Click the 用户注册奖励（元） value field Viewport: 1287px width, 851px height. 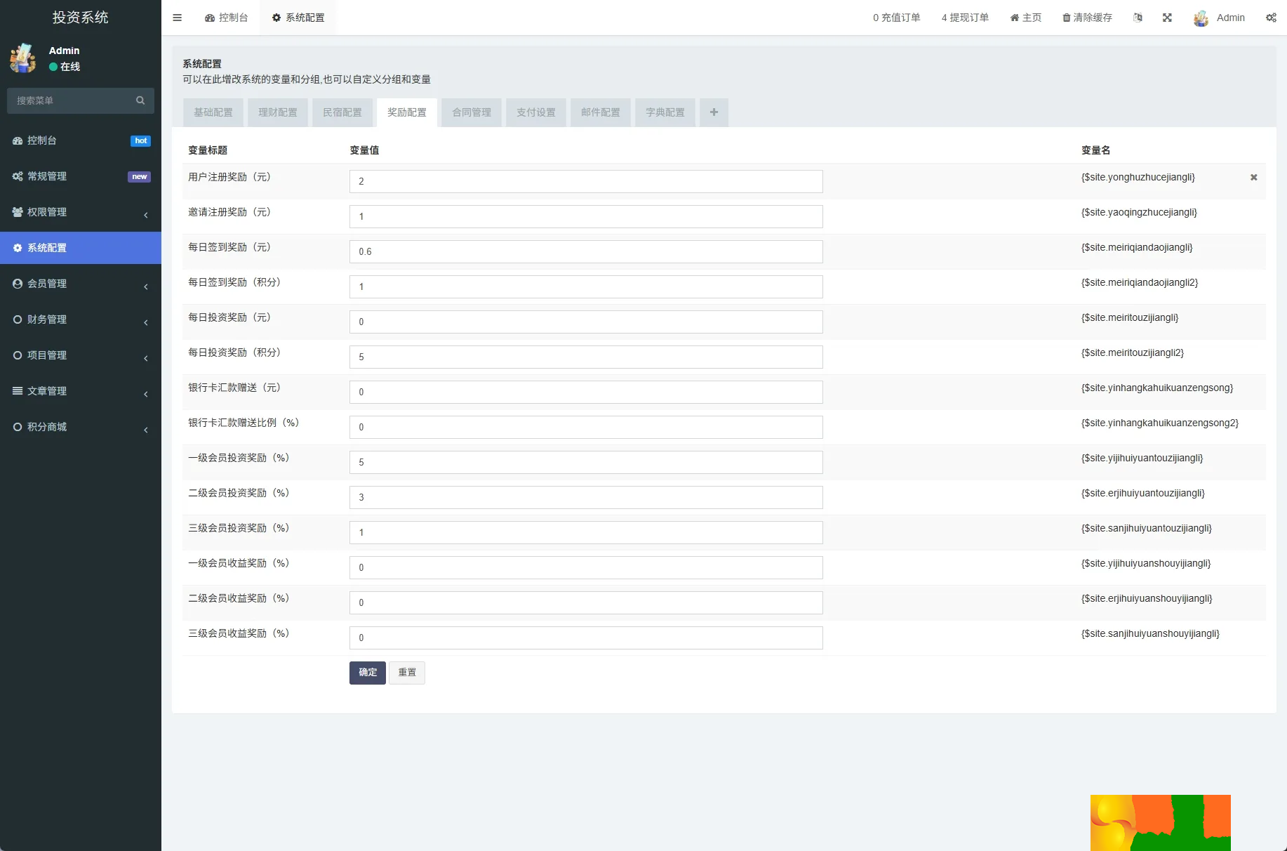[586, 181]
